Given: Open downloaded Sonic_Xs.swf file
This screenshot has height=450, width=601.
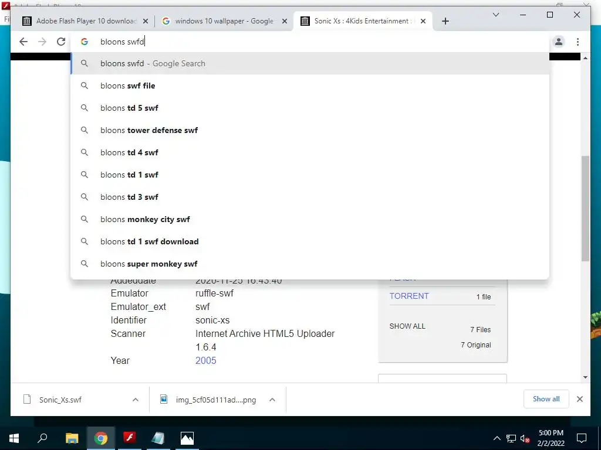Looking at the screenshot, I should tap(60, 400).
